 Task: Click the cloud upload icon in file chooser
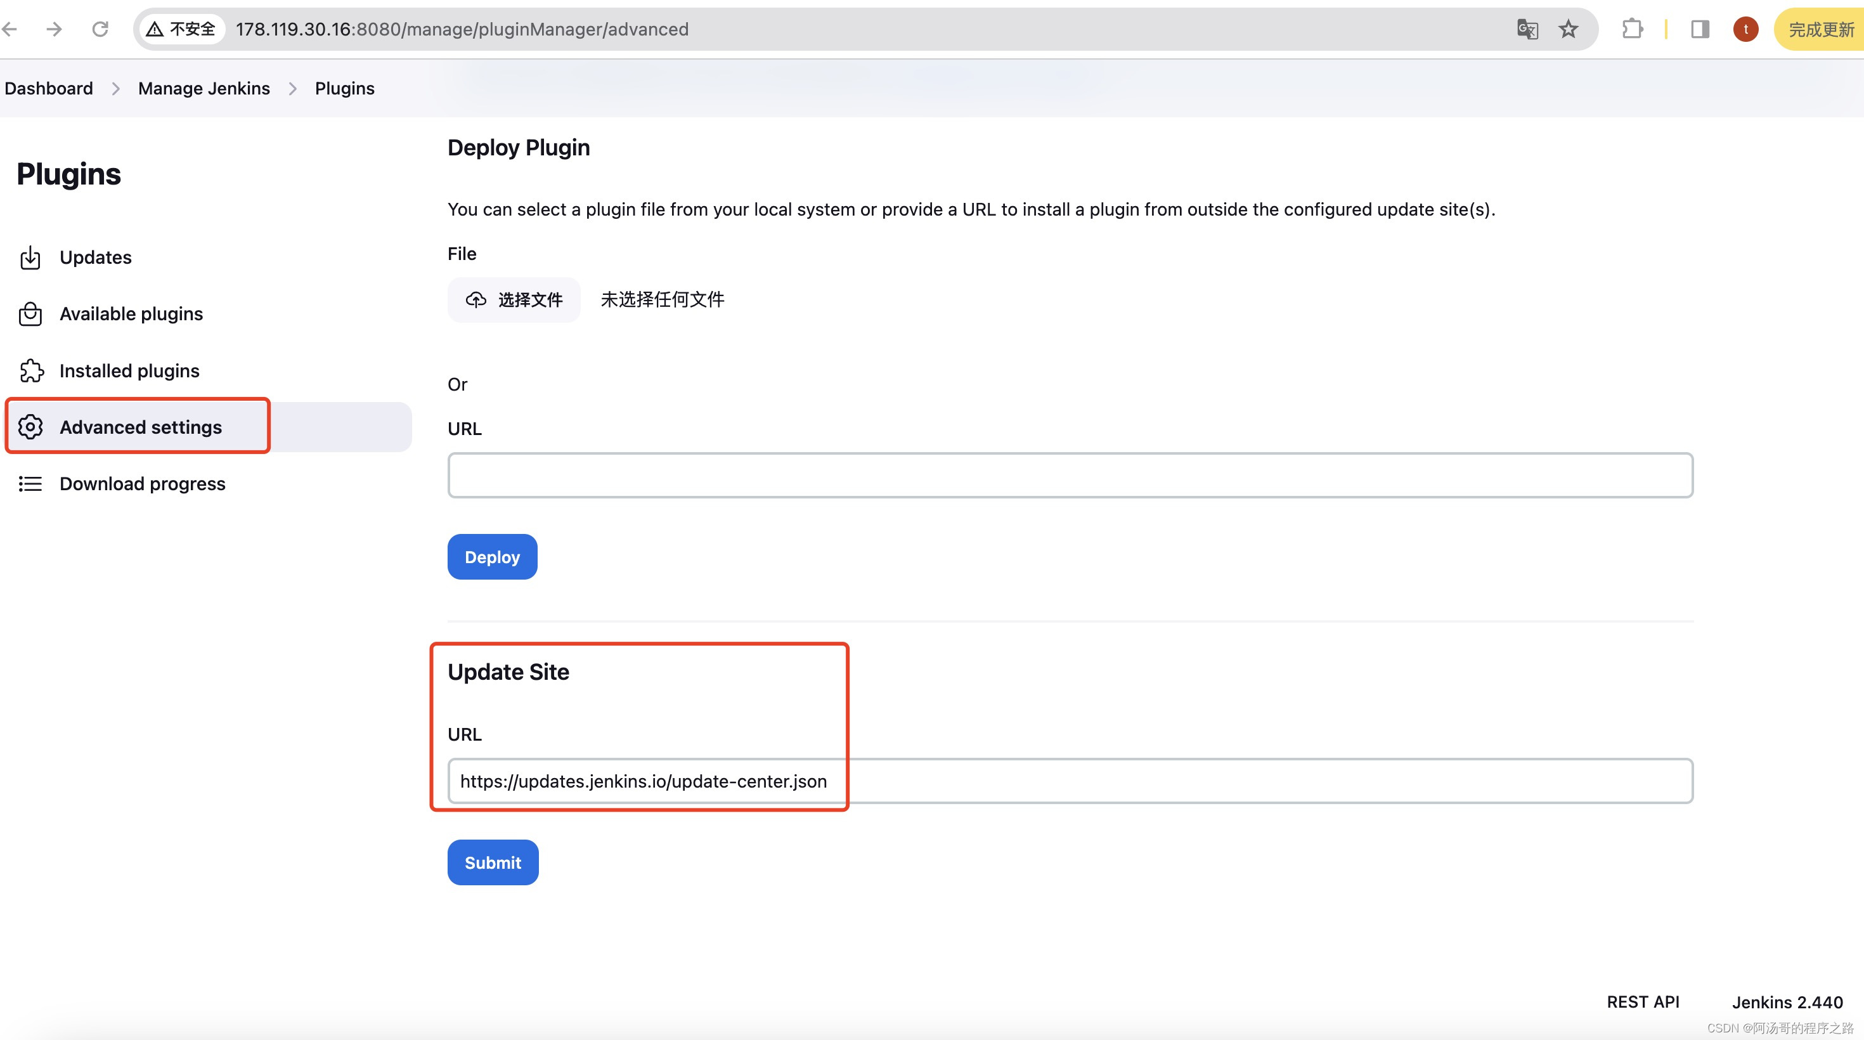[476, 299]
